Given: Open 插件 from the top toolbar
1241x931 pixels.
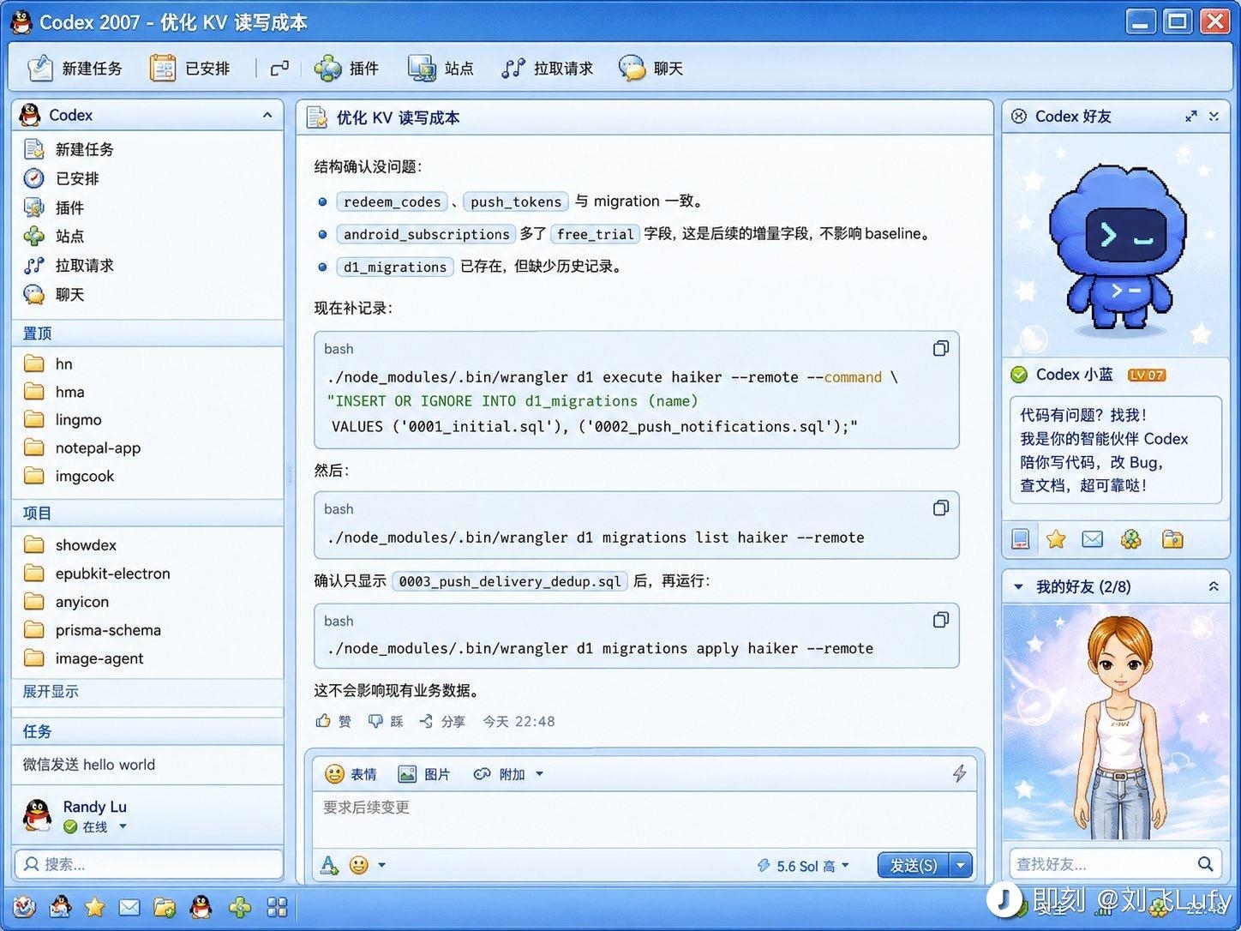Looking at the screenshot, I should click(x=346, y=69).
